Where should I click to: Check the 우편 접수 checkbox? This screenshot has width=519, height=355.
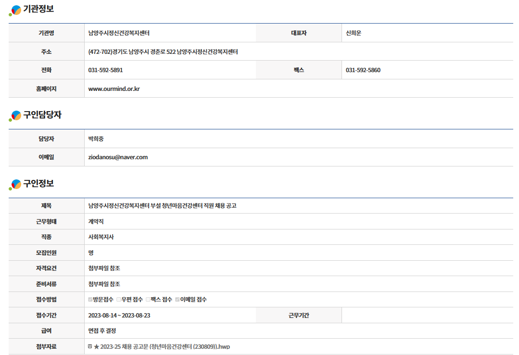119,300
